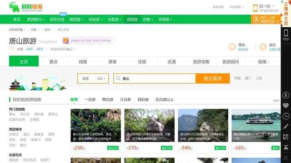
Task: Click the user avatar icon in orange login box
Action: tap(256, 19)
